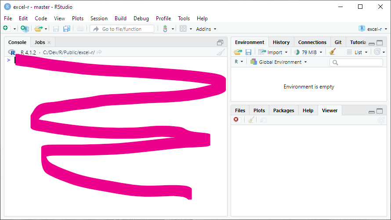
Task: Click the Git version control toolbar icon
Action: [165, 29]
